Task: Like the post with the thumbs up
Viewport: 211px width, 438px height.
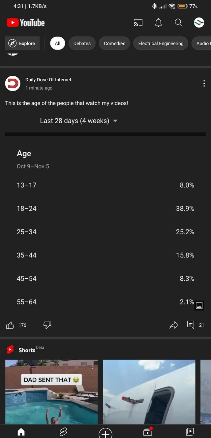Action: [x=11, y=325]
